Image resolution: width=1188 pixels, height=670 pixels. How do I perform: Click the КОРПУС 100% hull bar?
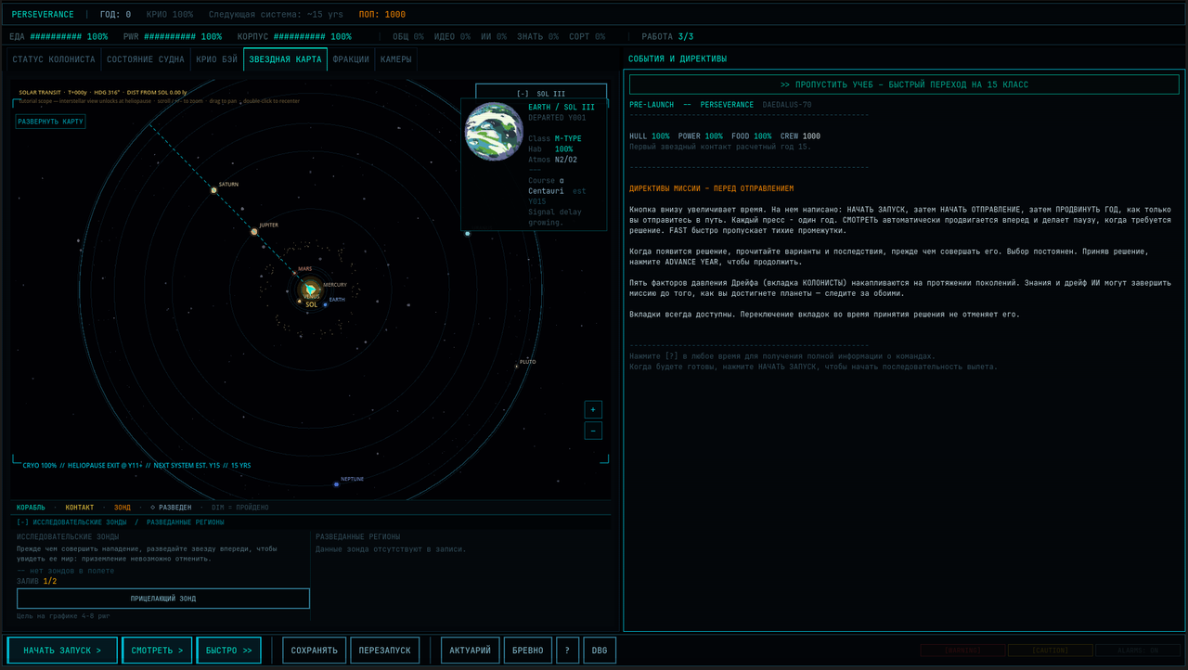[294, 37]
